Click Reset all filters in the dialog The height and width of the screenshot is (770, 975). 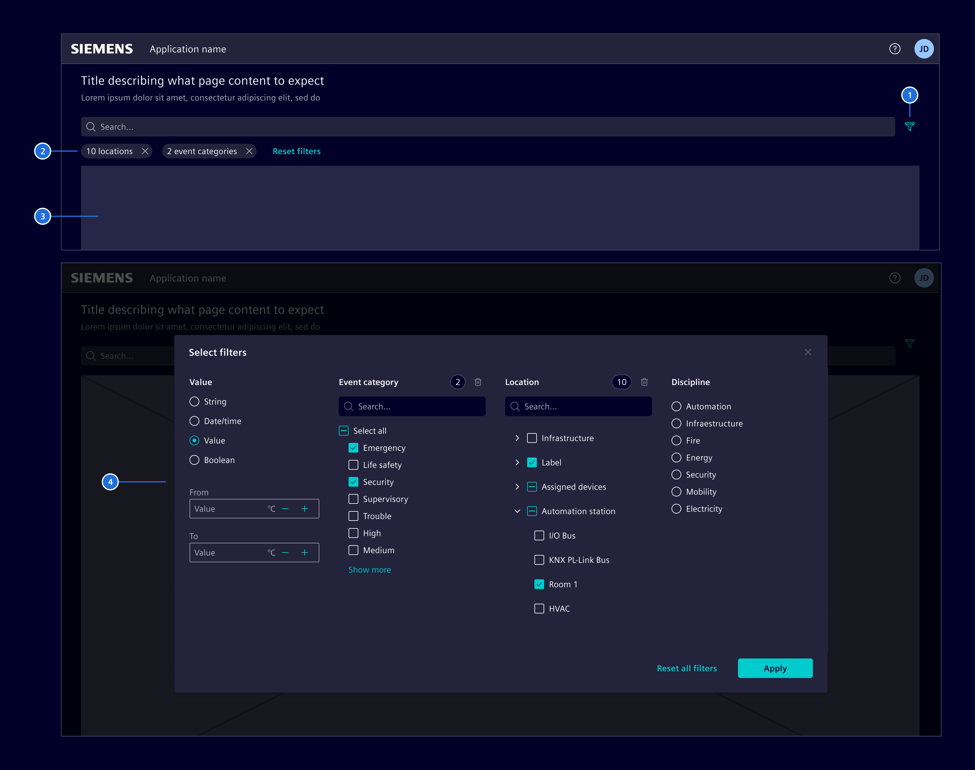click(686, 668)
